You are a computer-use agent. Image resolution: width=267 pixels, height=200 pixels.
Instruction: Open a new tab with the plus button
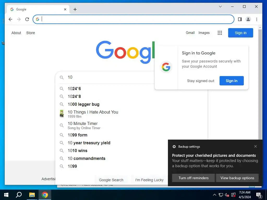75,9
